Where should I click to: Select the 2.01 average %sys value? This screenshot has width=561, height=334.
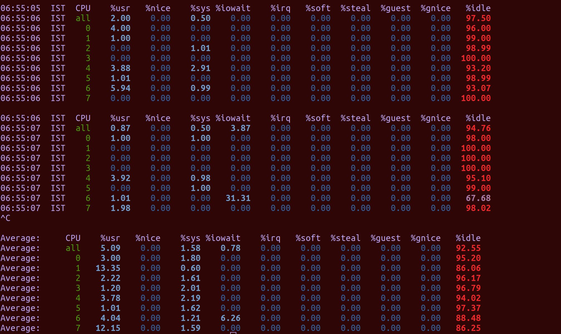click(190, 288)
